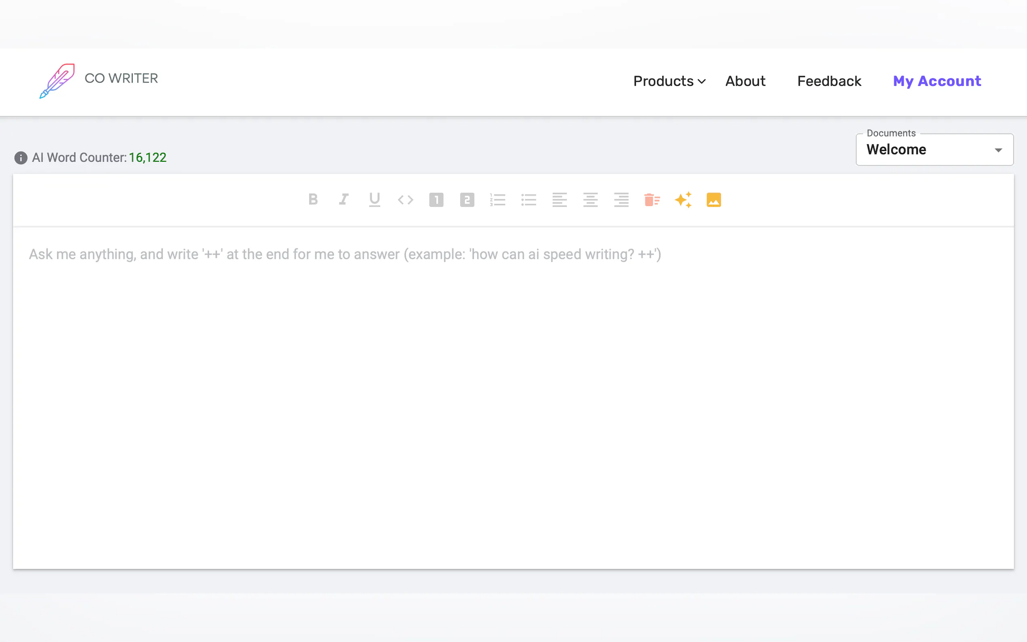Start a bulleted list
The height and width of the screenshot is (642, 1027).
[528, 200]
